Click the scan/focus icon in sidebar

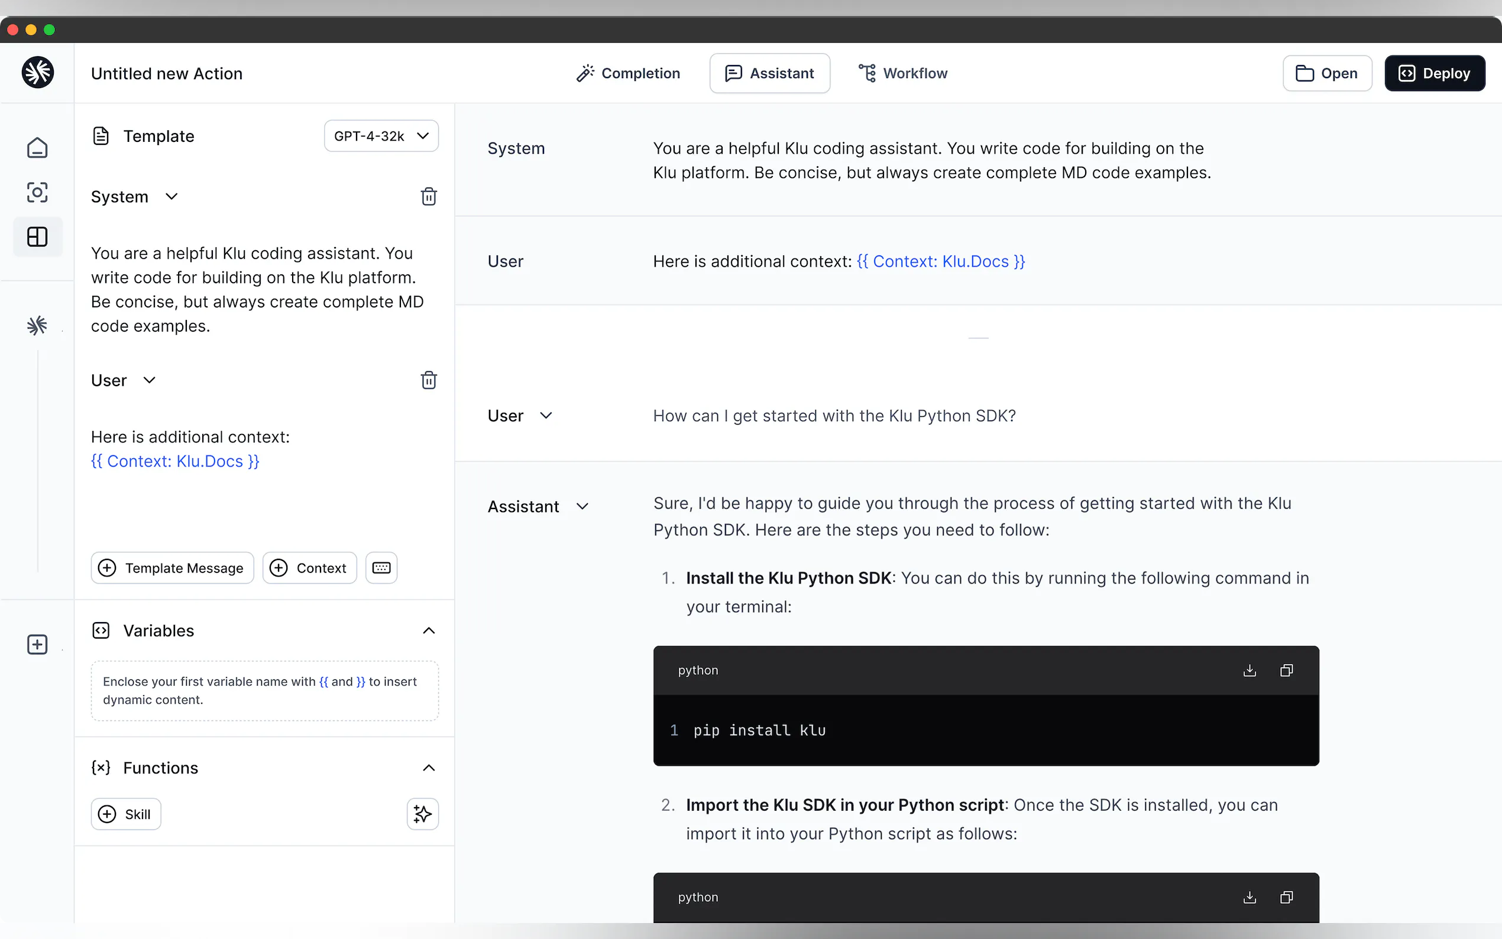tap(37, 193)
